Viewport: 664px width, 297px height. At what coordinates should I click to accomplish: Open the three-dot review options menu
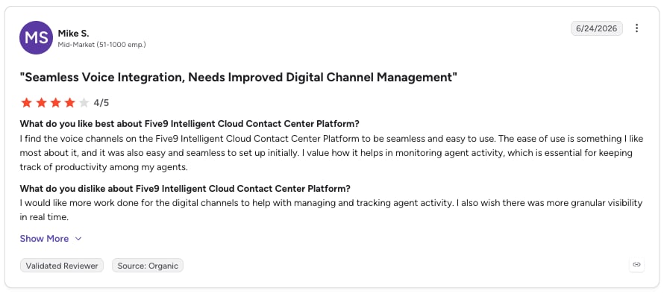tap(636, 28)
